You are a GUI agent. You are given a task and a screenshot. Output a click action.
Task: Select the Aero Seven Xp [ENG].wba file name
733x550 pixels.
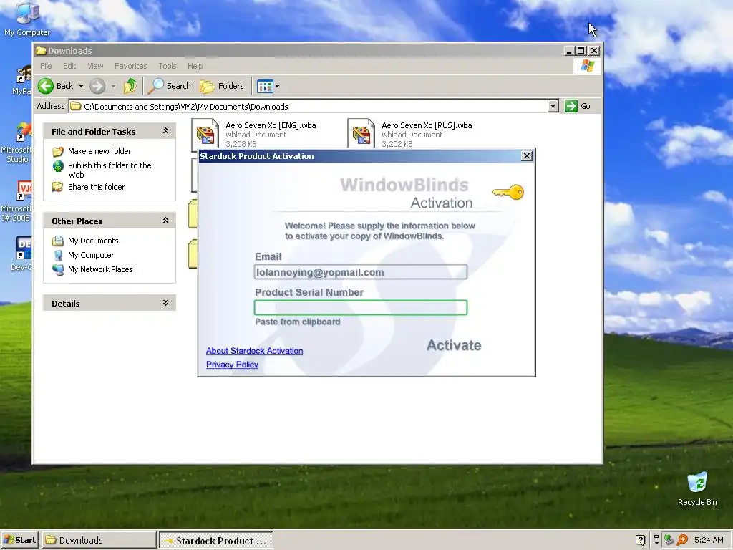point(271,125)
